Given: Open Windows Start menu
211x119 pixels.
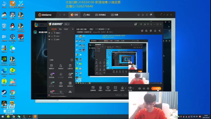Looking at the screenshot, I should (3, 117).
